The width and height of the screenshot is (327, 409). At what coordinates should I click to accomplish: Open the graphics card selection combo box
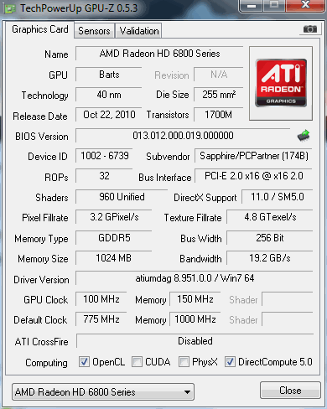pyautogui.click(x=103, y=392)
